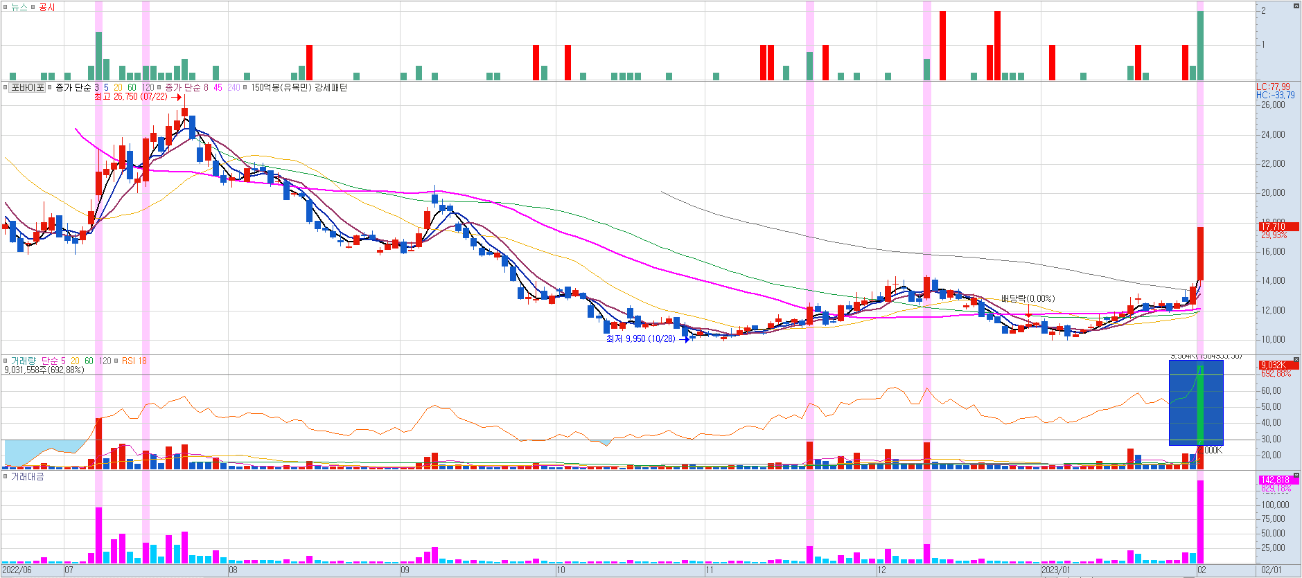The image size is (1302, 578).
Task: Click the 배당락(0.00%) annotation on the chart
Action: click(x=1028, y=299)
